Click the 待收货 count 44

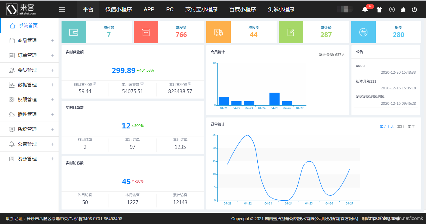coord(254,35)
